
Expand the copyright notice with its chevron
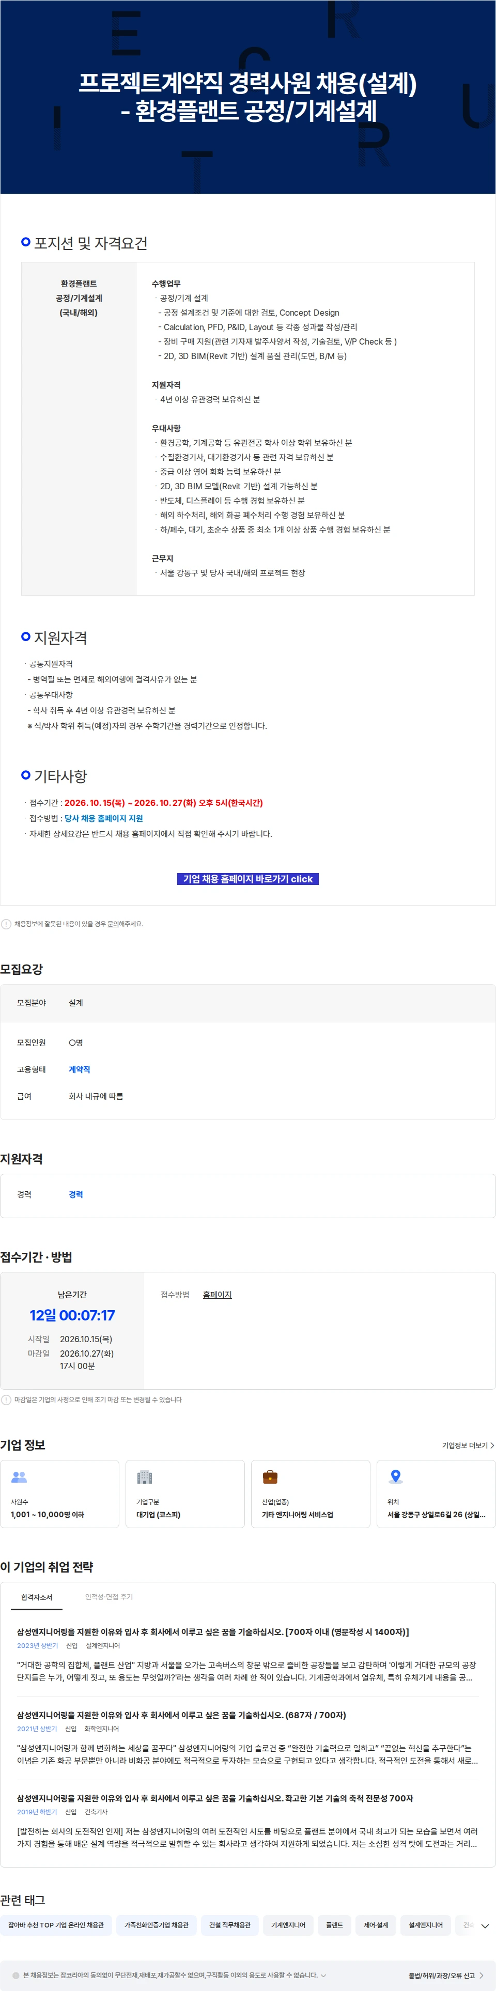pyautogui.click(x=324, y=1976)
